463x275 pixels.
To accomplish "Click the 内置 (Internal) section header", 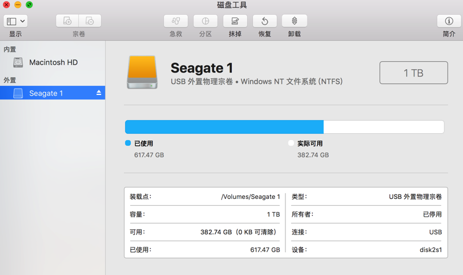I will pos(10,50).
